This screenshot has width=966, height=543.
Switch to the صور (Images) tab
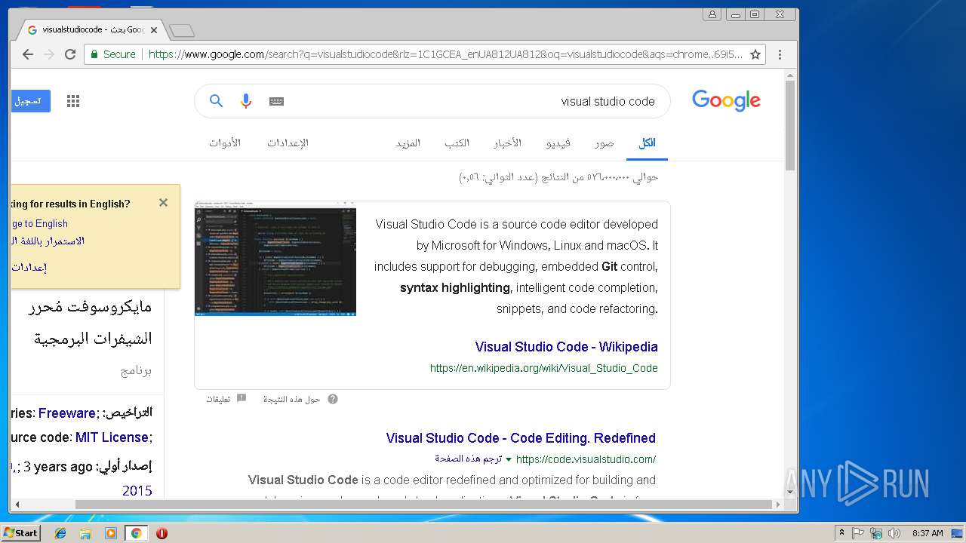(x=604, y=143)
